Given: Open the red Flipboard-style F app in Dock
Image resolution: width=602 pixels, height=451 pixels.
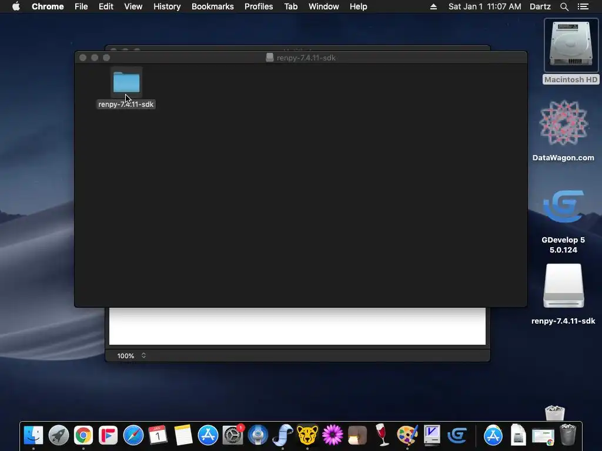Looking at the screenshot, I should click(x=108, y=435).
